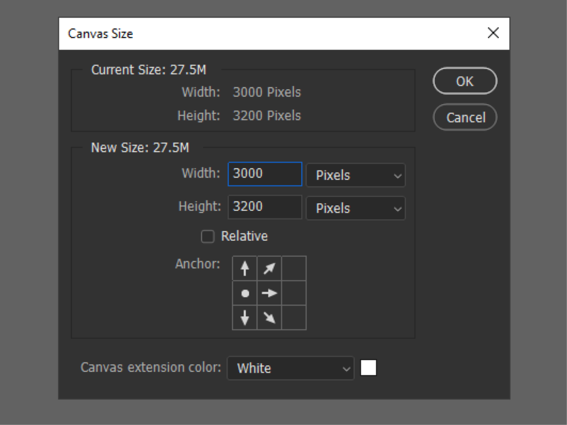Open the Width units Pixels dropdown

pos(355,175)
